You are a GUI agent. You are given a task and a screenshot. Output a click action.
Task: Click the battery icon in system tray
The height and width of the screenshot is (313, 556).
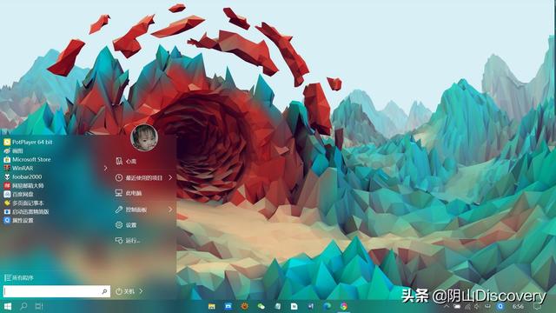tap(457, 306)
